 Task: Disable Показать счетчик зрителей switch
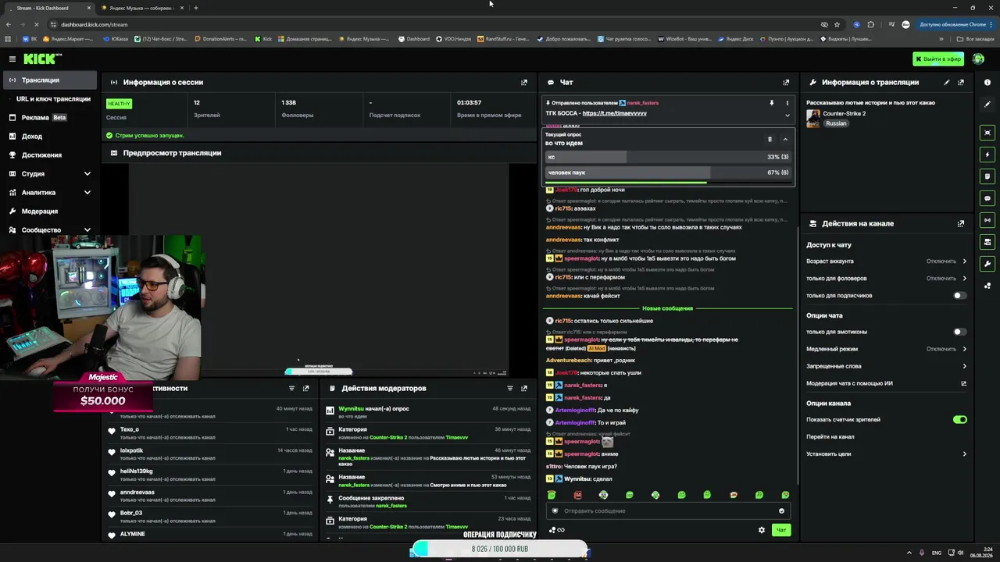point(960,420)
